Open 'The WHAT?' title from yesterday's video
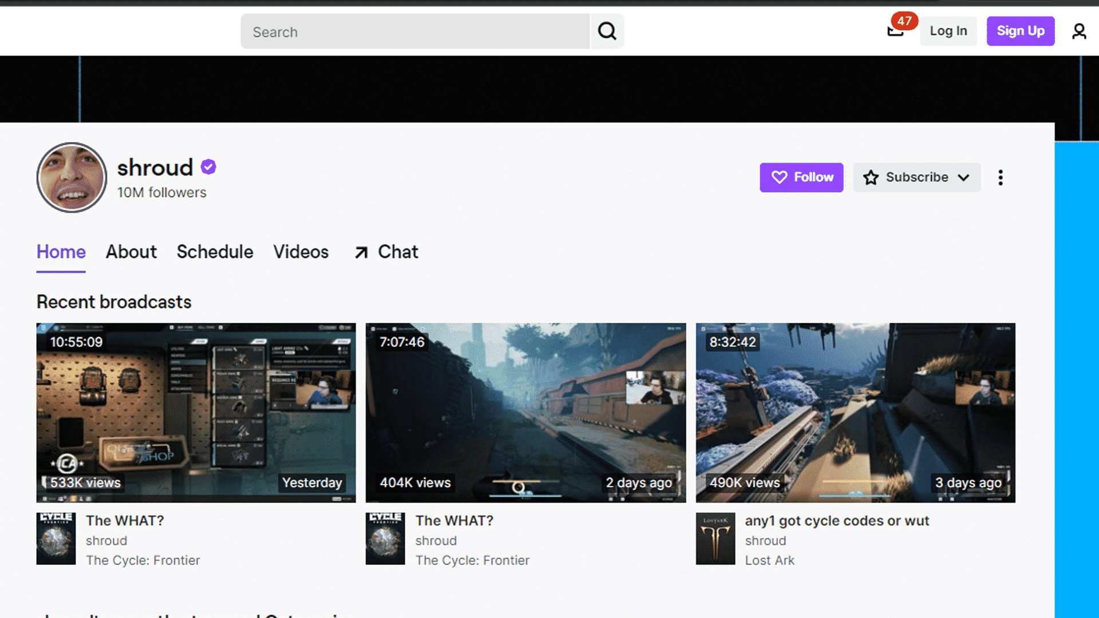This screenshot has width=1099, height=618. pos(125,521)
